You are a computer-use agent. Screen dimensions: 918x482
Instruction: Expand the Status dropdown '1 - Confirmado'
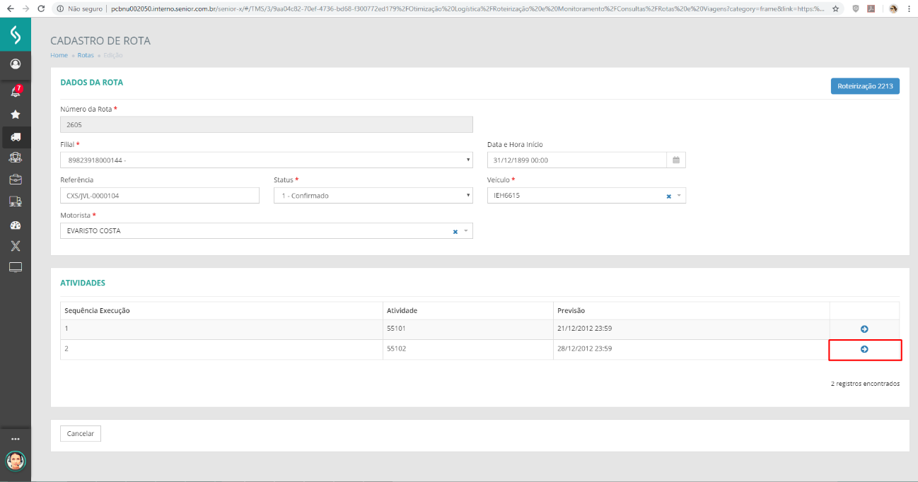click(373, 196)
